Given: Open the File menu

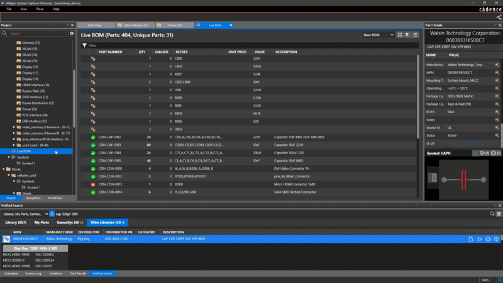Looking at the screenshot, I should 9,9.
